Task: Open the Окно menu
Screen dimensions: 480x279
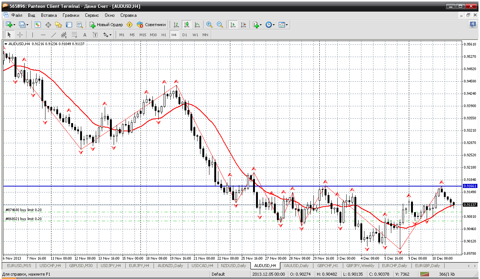Action: (110, 15)
